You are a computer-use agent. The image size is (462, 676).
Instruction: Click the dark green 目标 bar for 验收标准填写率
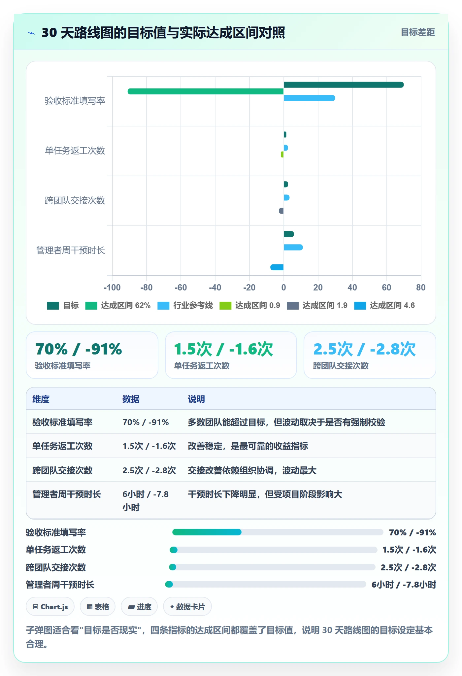tap(344, 85)
